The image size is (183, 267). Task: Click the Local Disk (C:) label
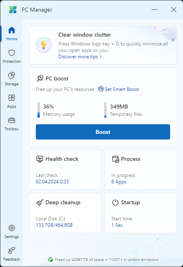50,219
